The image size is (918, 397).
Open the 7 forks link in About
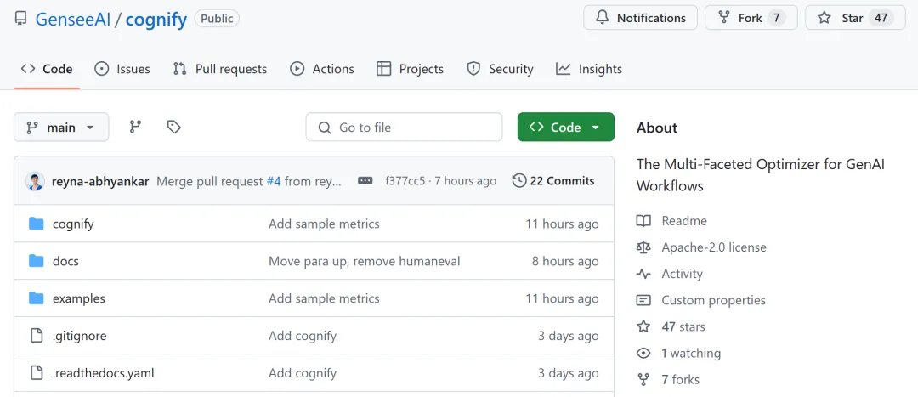[x=680, y=379]
